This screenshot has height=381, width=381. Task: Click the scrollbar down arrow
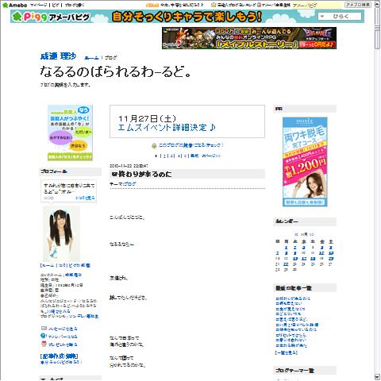(x=377, y=377)
